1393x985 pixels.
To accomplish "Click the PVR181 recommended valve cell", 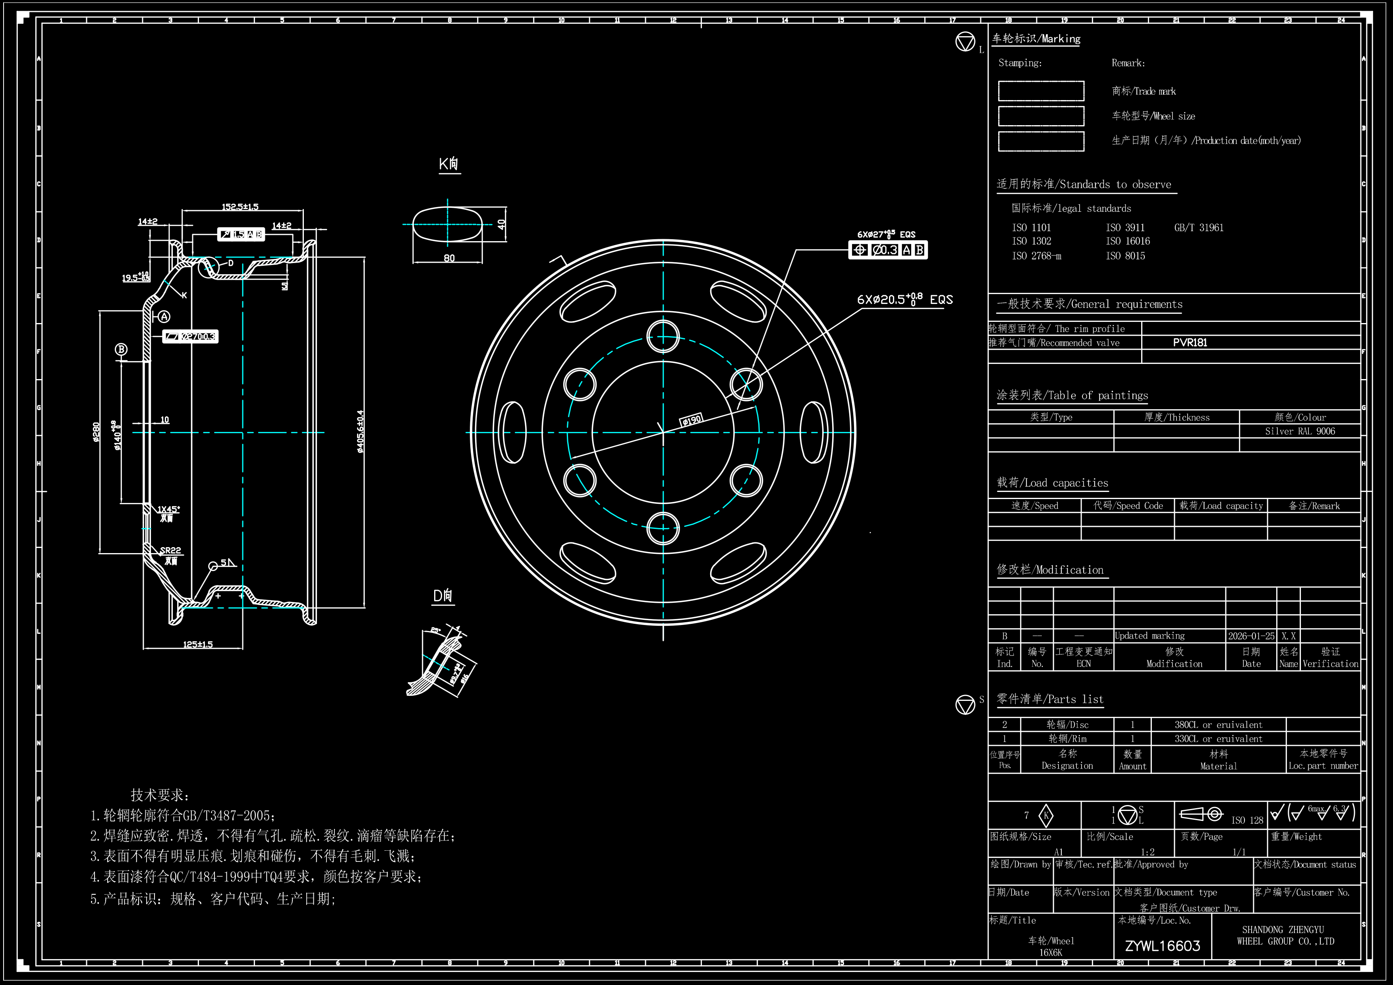I will pos(1190,343).
